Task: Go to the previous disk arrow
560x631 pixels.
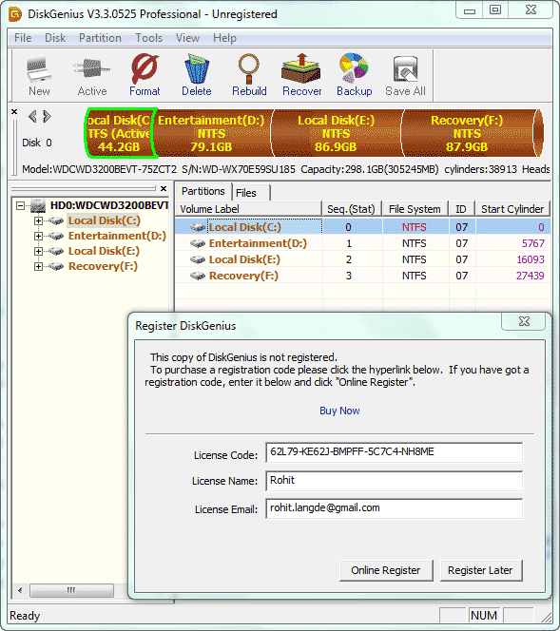Action: point(32,116)
